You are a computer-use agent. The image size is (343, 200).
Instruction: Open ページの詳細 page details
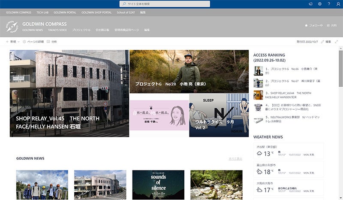coord(33,42)
